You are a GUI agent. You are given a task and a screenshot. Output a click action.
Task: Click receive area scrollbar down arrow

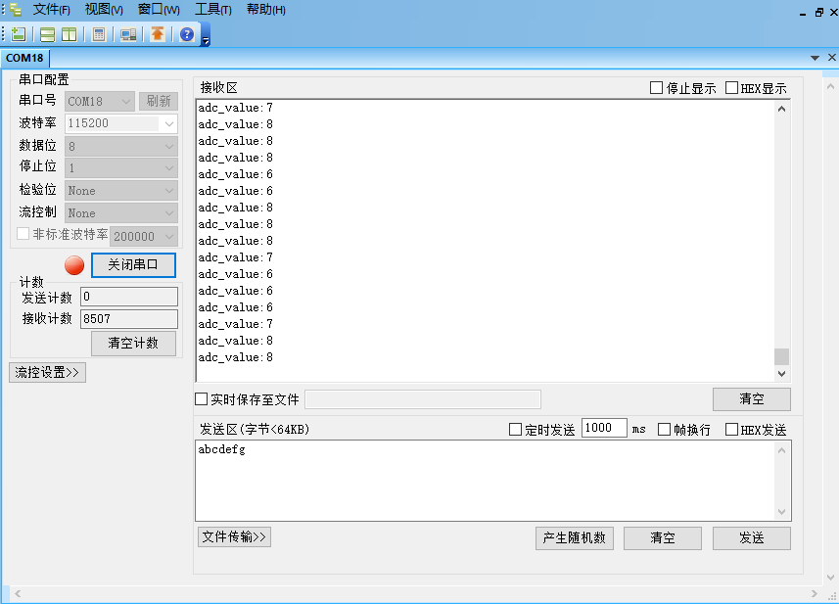coord(781,373)
